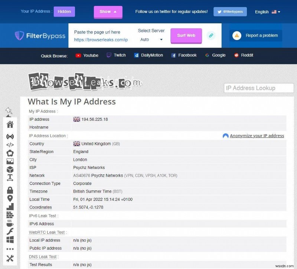Open the JavaScript test via the code icon
This screenshot has height=269, width=297.
[10, 145]
